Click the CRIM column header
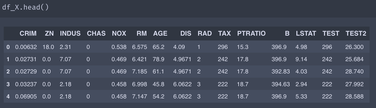Image resolution: width=376 pixels, height=108 pixels. (x=28, y=34)
